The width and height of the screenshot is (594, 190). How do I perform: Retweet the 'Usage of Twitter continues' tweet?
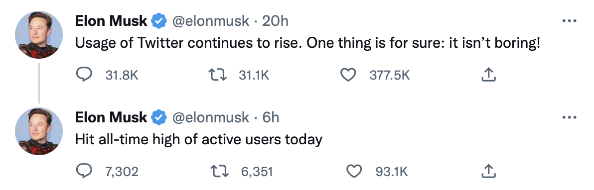pos(218,75)
